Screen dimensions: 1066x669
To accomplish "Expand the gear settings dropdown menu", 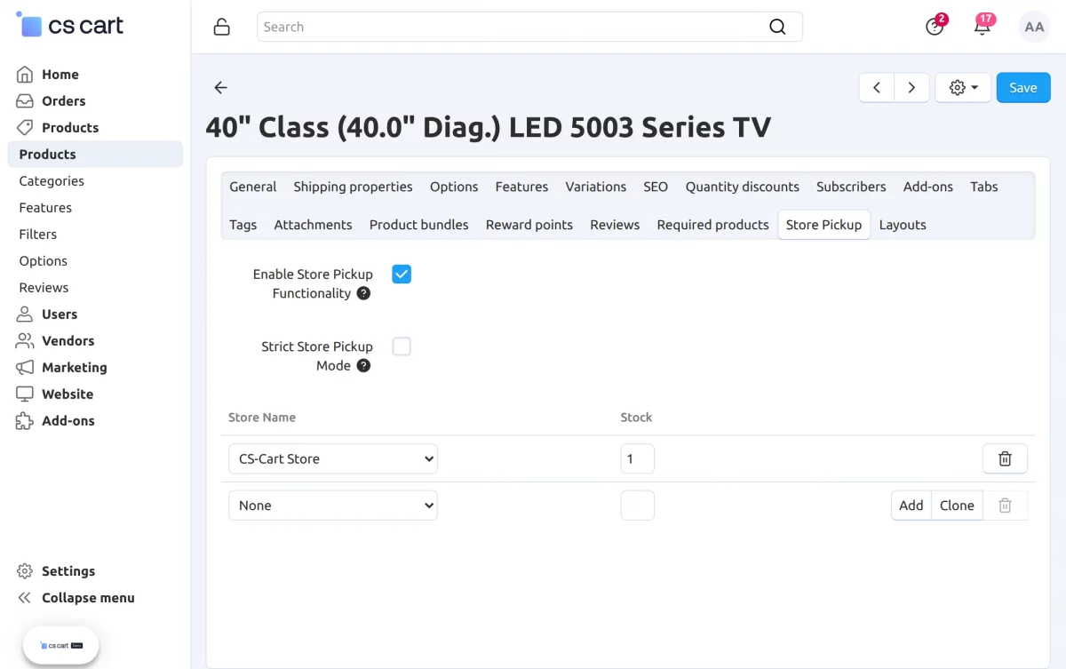I will click(x=963, y=87).
